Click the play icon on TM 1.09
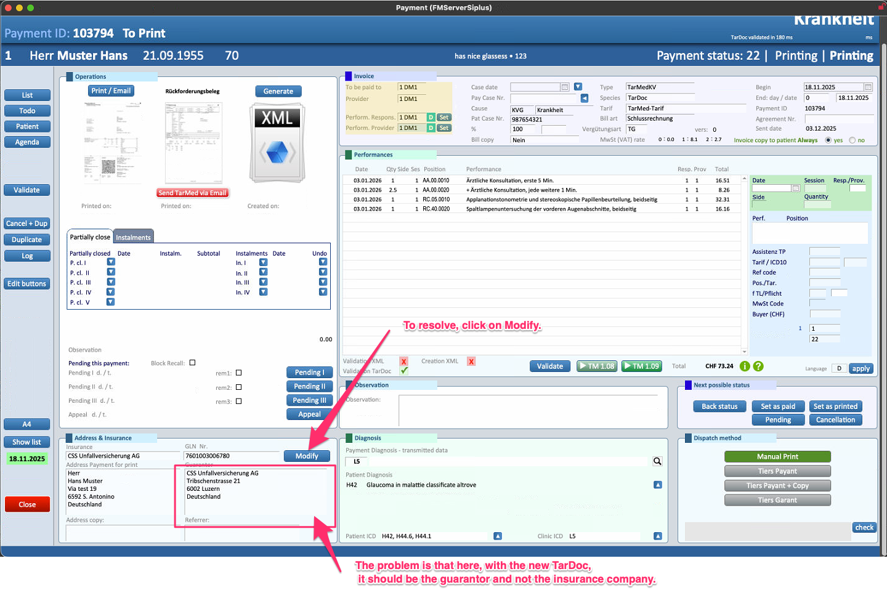The width and height of the screenshot is (887, 590). coord(628,366)
